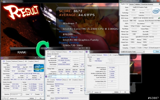Select the Graphics Card tab in GPU-Z

124,4
